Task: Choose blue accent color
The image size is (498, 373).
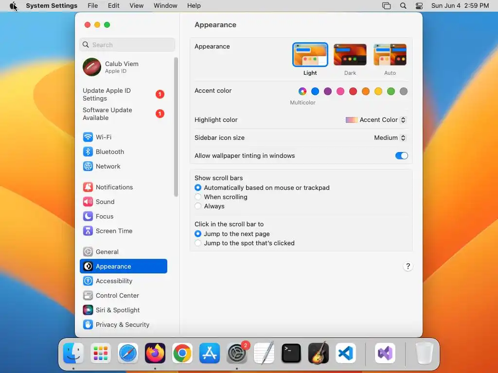Action: click(x=315, y=91)
